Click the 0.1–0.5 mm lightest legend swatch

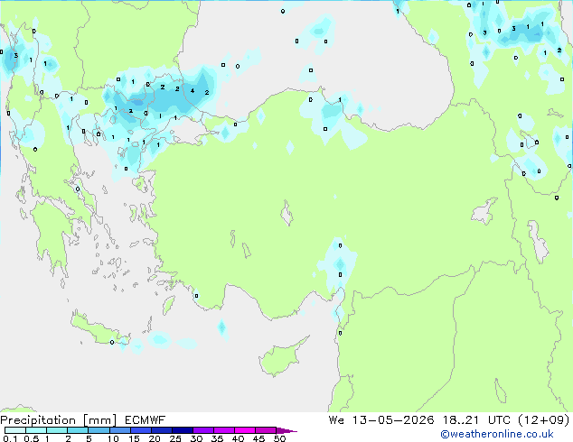(x=15, y=430)
